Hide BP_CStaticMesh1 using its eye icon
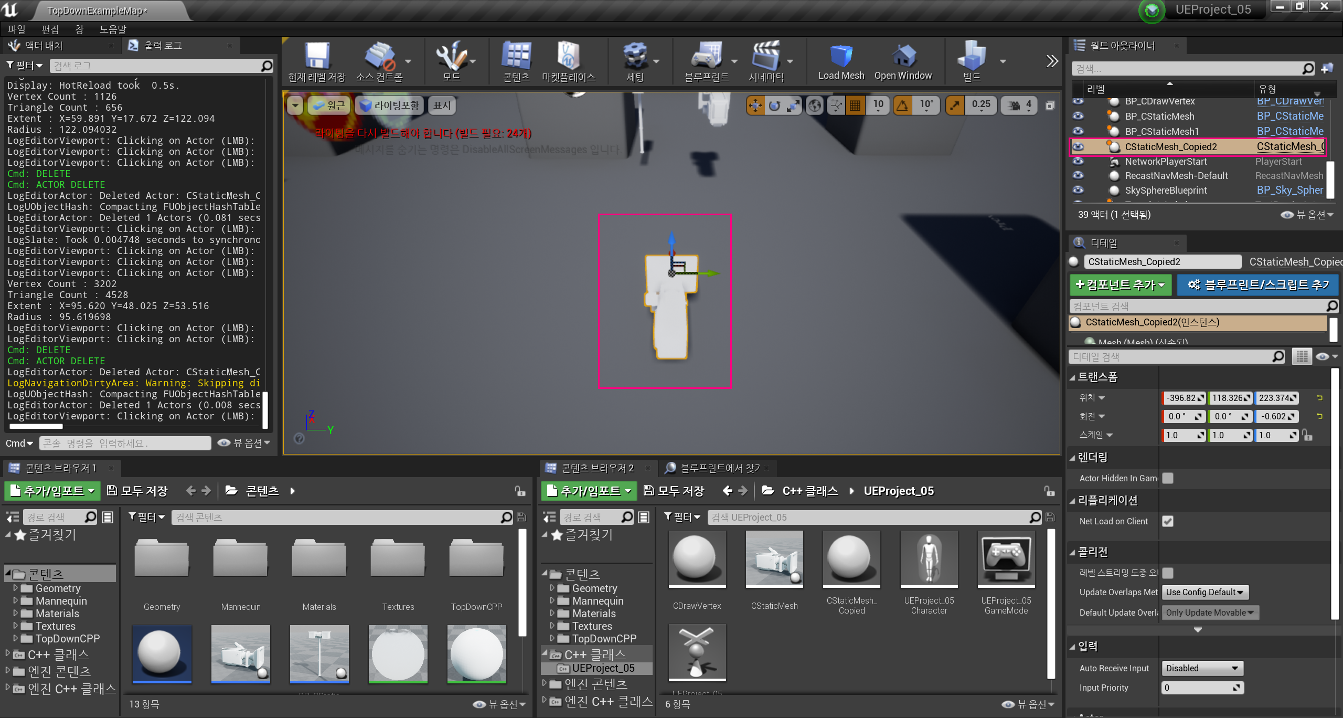The height and width of the screenshot is (718, 1343). tap(1078, 131)
